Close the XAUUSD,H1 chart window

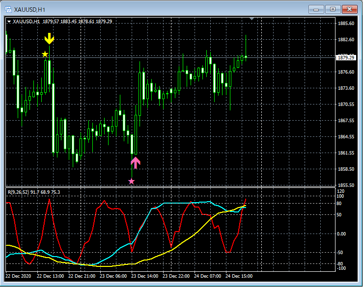coord(349,9)
